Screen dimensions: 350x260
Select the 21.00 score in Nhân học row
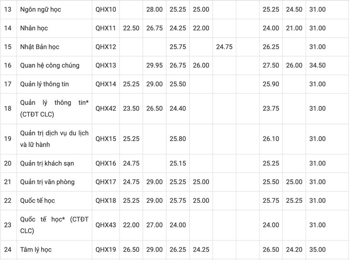294,28
